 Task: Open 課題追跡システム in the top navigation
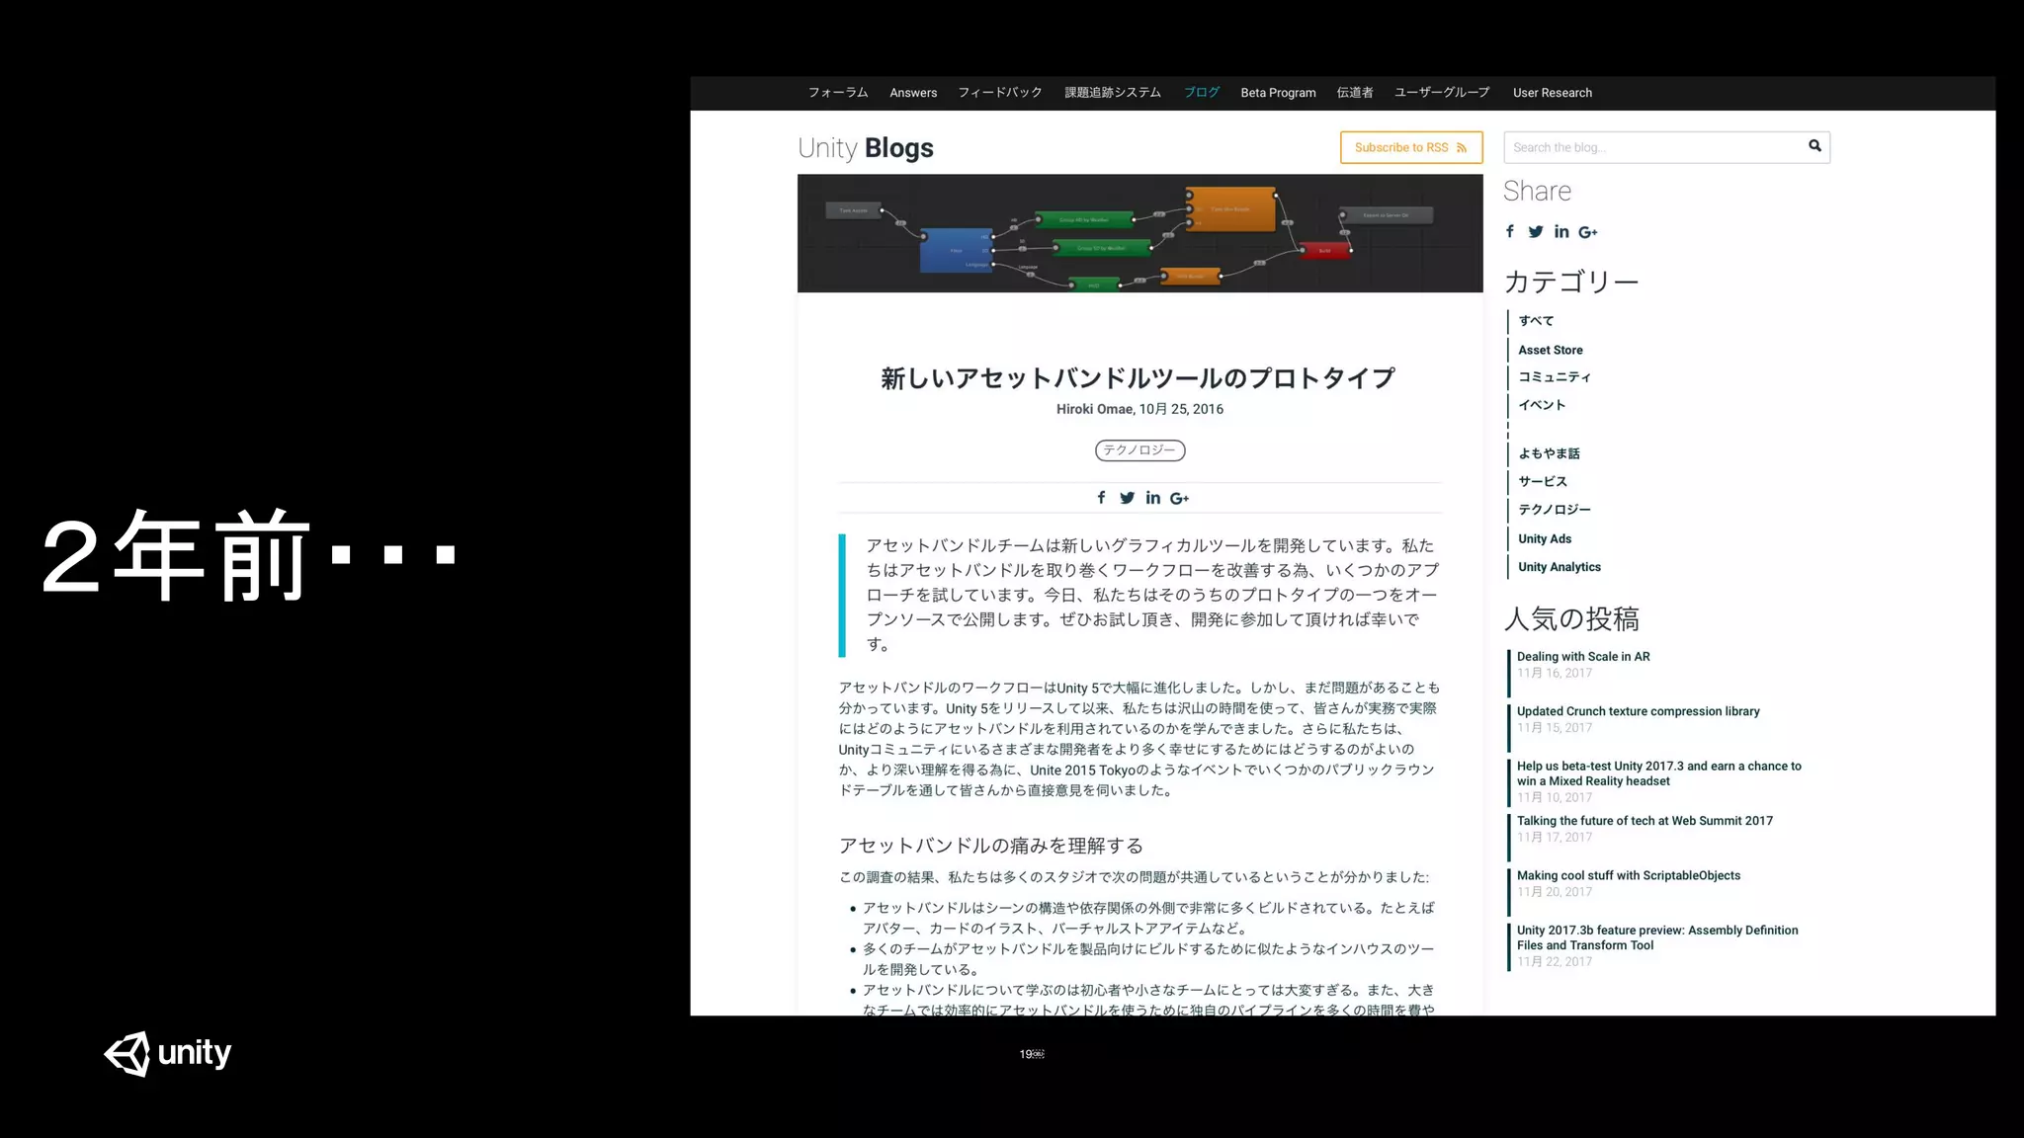pos(1113,93)
